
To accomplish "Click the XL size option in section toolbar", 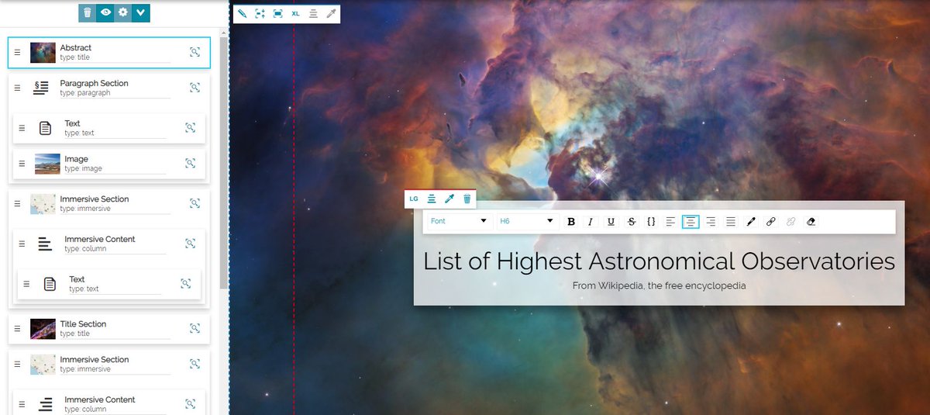I will tap(295, 13).
